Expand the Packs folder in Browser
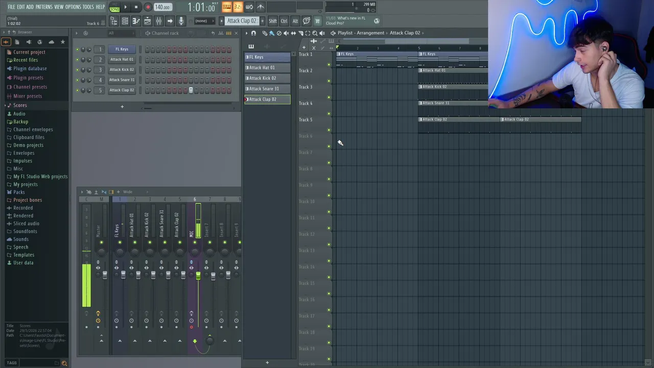 click(19, 192)
